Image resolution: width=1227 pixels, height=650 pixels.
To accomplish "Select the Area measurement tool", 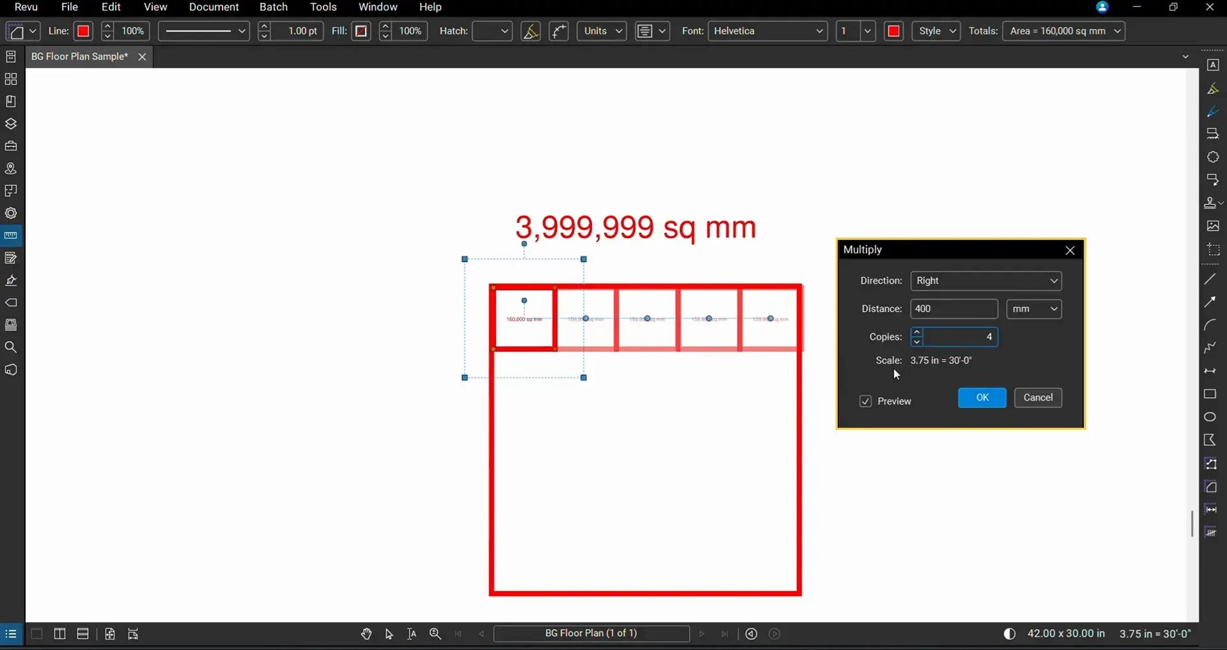I will [x=1211, y=487].
